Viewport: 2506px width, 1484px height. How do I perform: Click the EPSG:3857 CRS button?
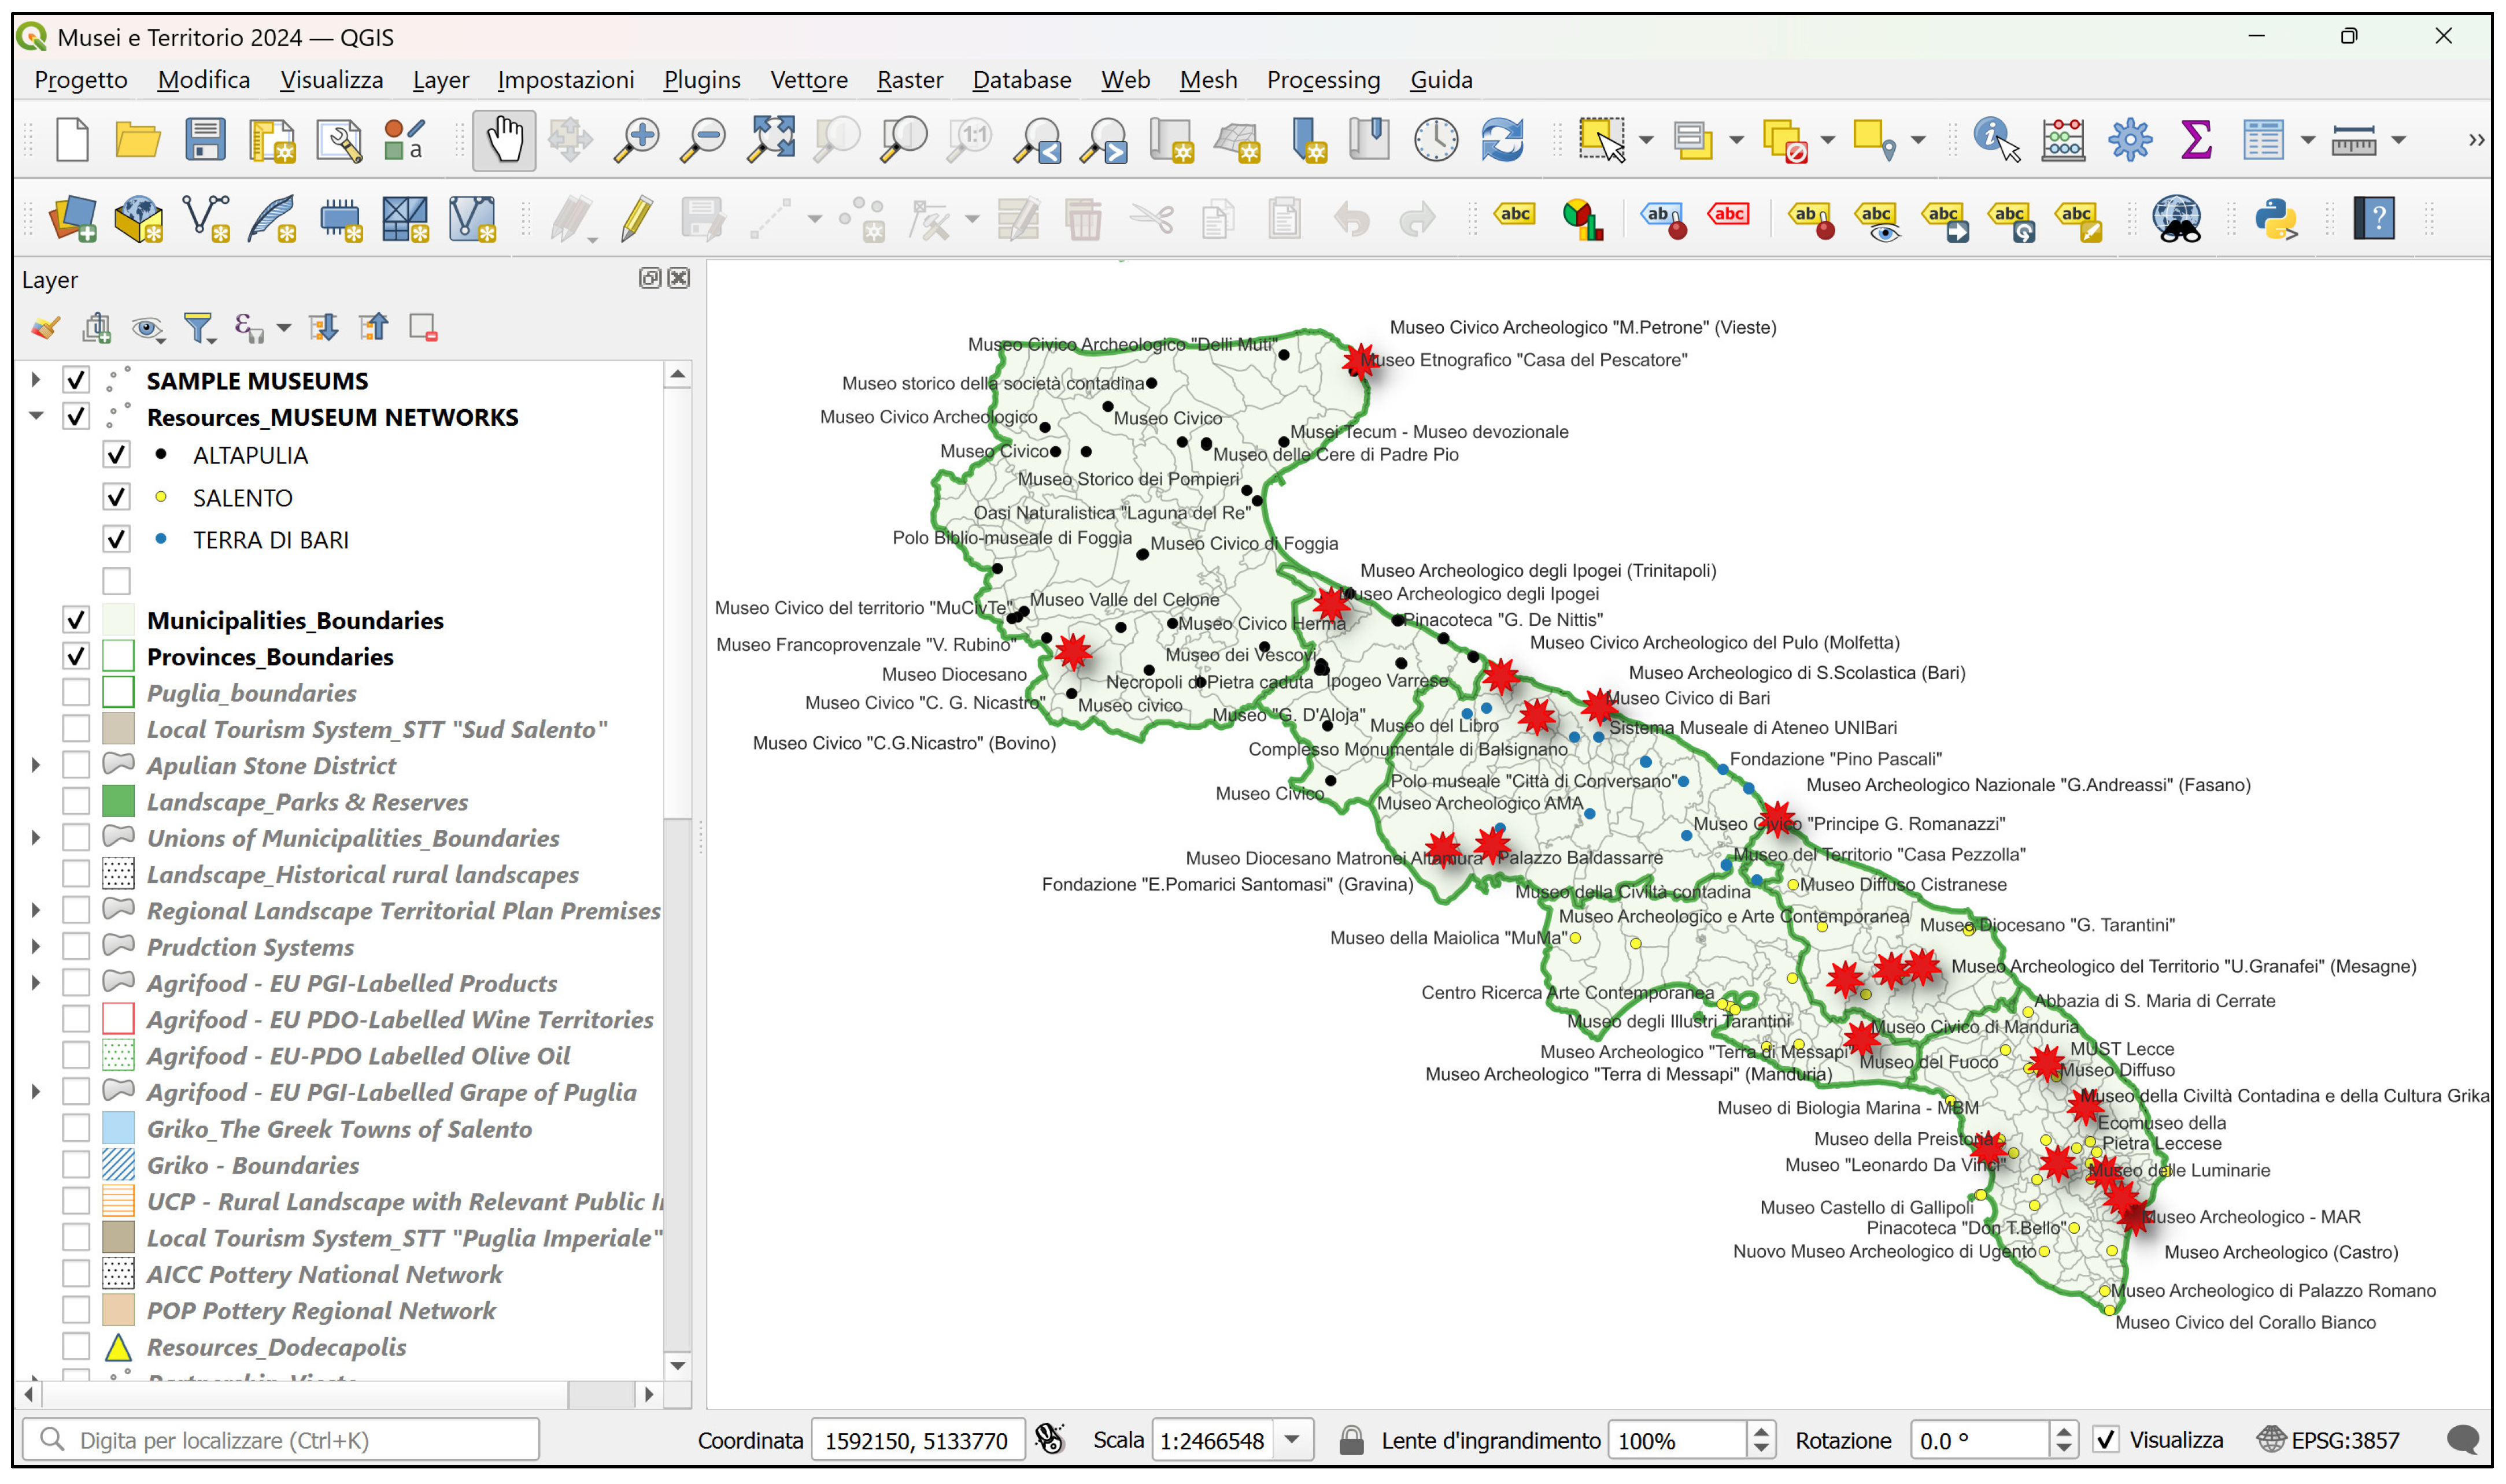click(x=2331, y=1440)
